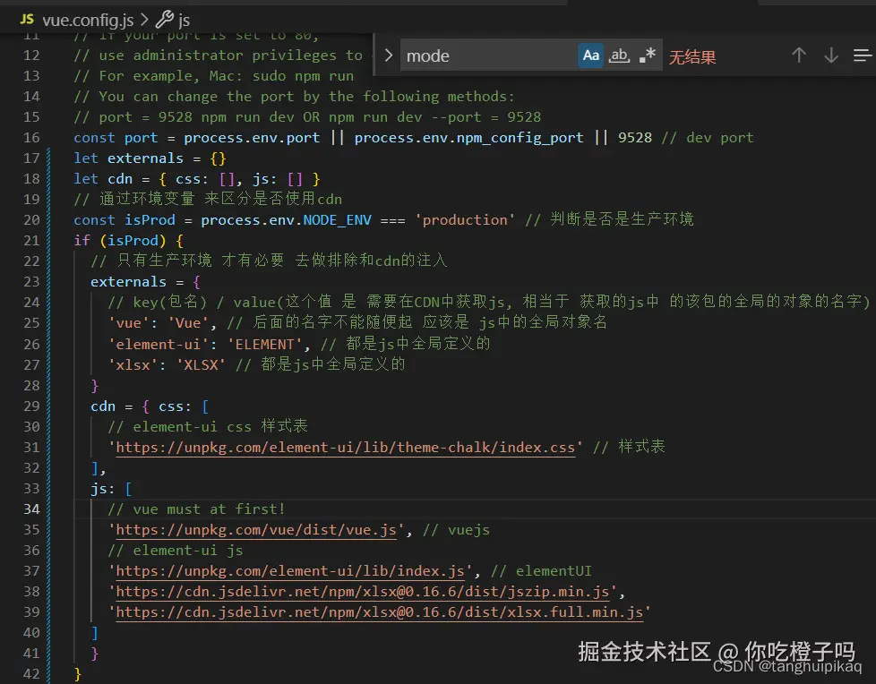Screen dimensions: 876x684
Task: Expand the replace field chevron
Action: 388,56
